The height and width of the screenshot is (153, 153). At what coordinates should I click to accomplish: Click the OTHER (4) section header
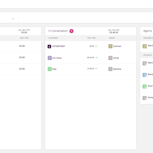147,55
